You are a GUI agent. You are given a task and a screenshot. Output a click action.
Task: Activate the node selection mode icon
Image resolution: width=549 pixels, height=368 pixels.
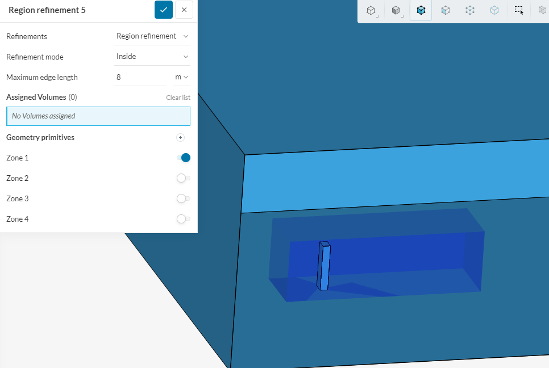click(470, 10)
